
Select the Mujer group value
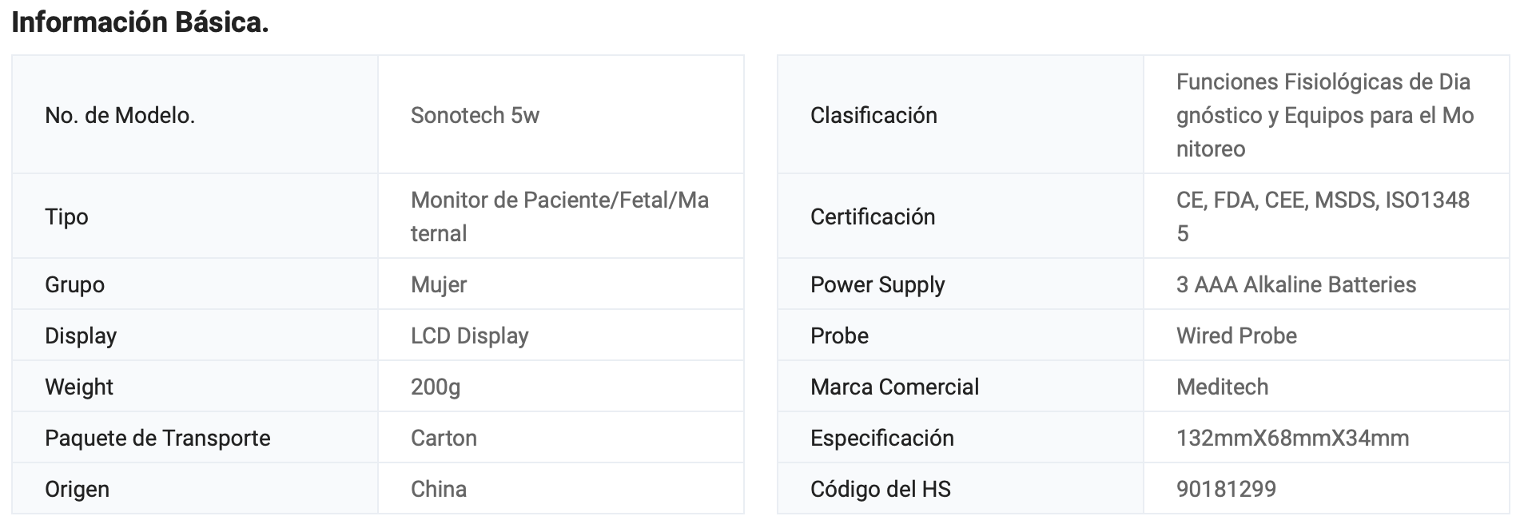[x=439, y=284]
